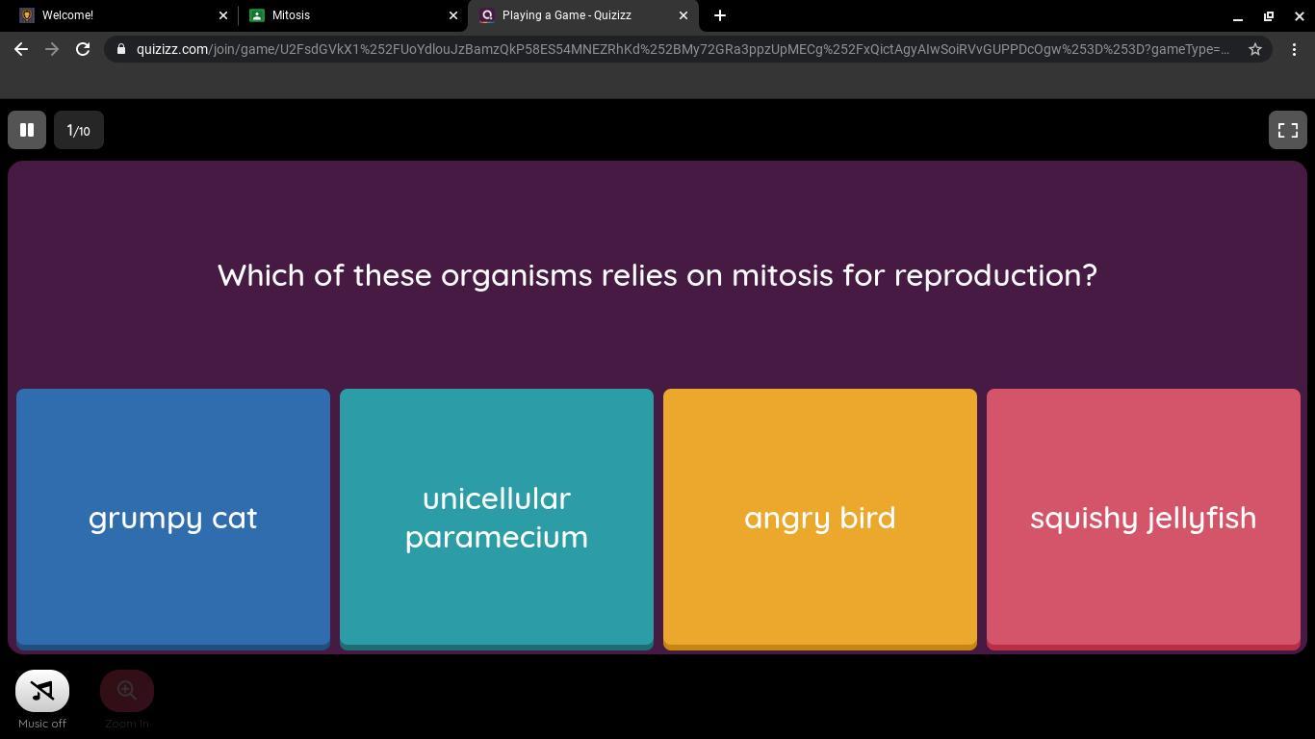Close the browser window

coord(1300,15)
